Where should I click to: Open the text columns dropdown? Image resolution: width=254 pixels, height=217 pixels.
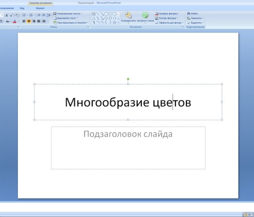pos(44,21)
